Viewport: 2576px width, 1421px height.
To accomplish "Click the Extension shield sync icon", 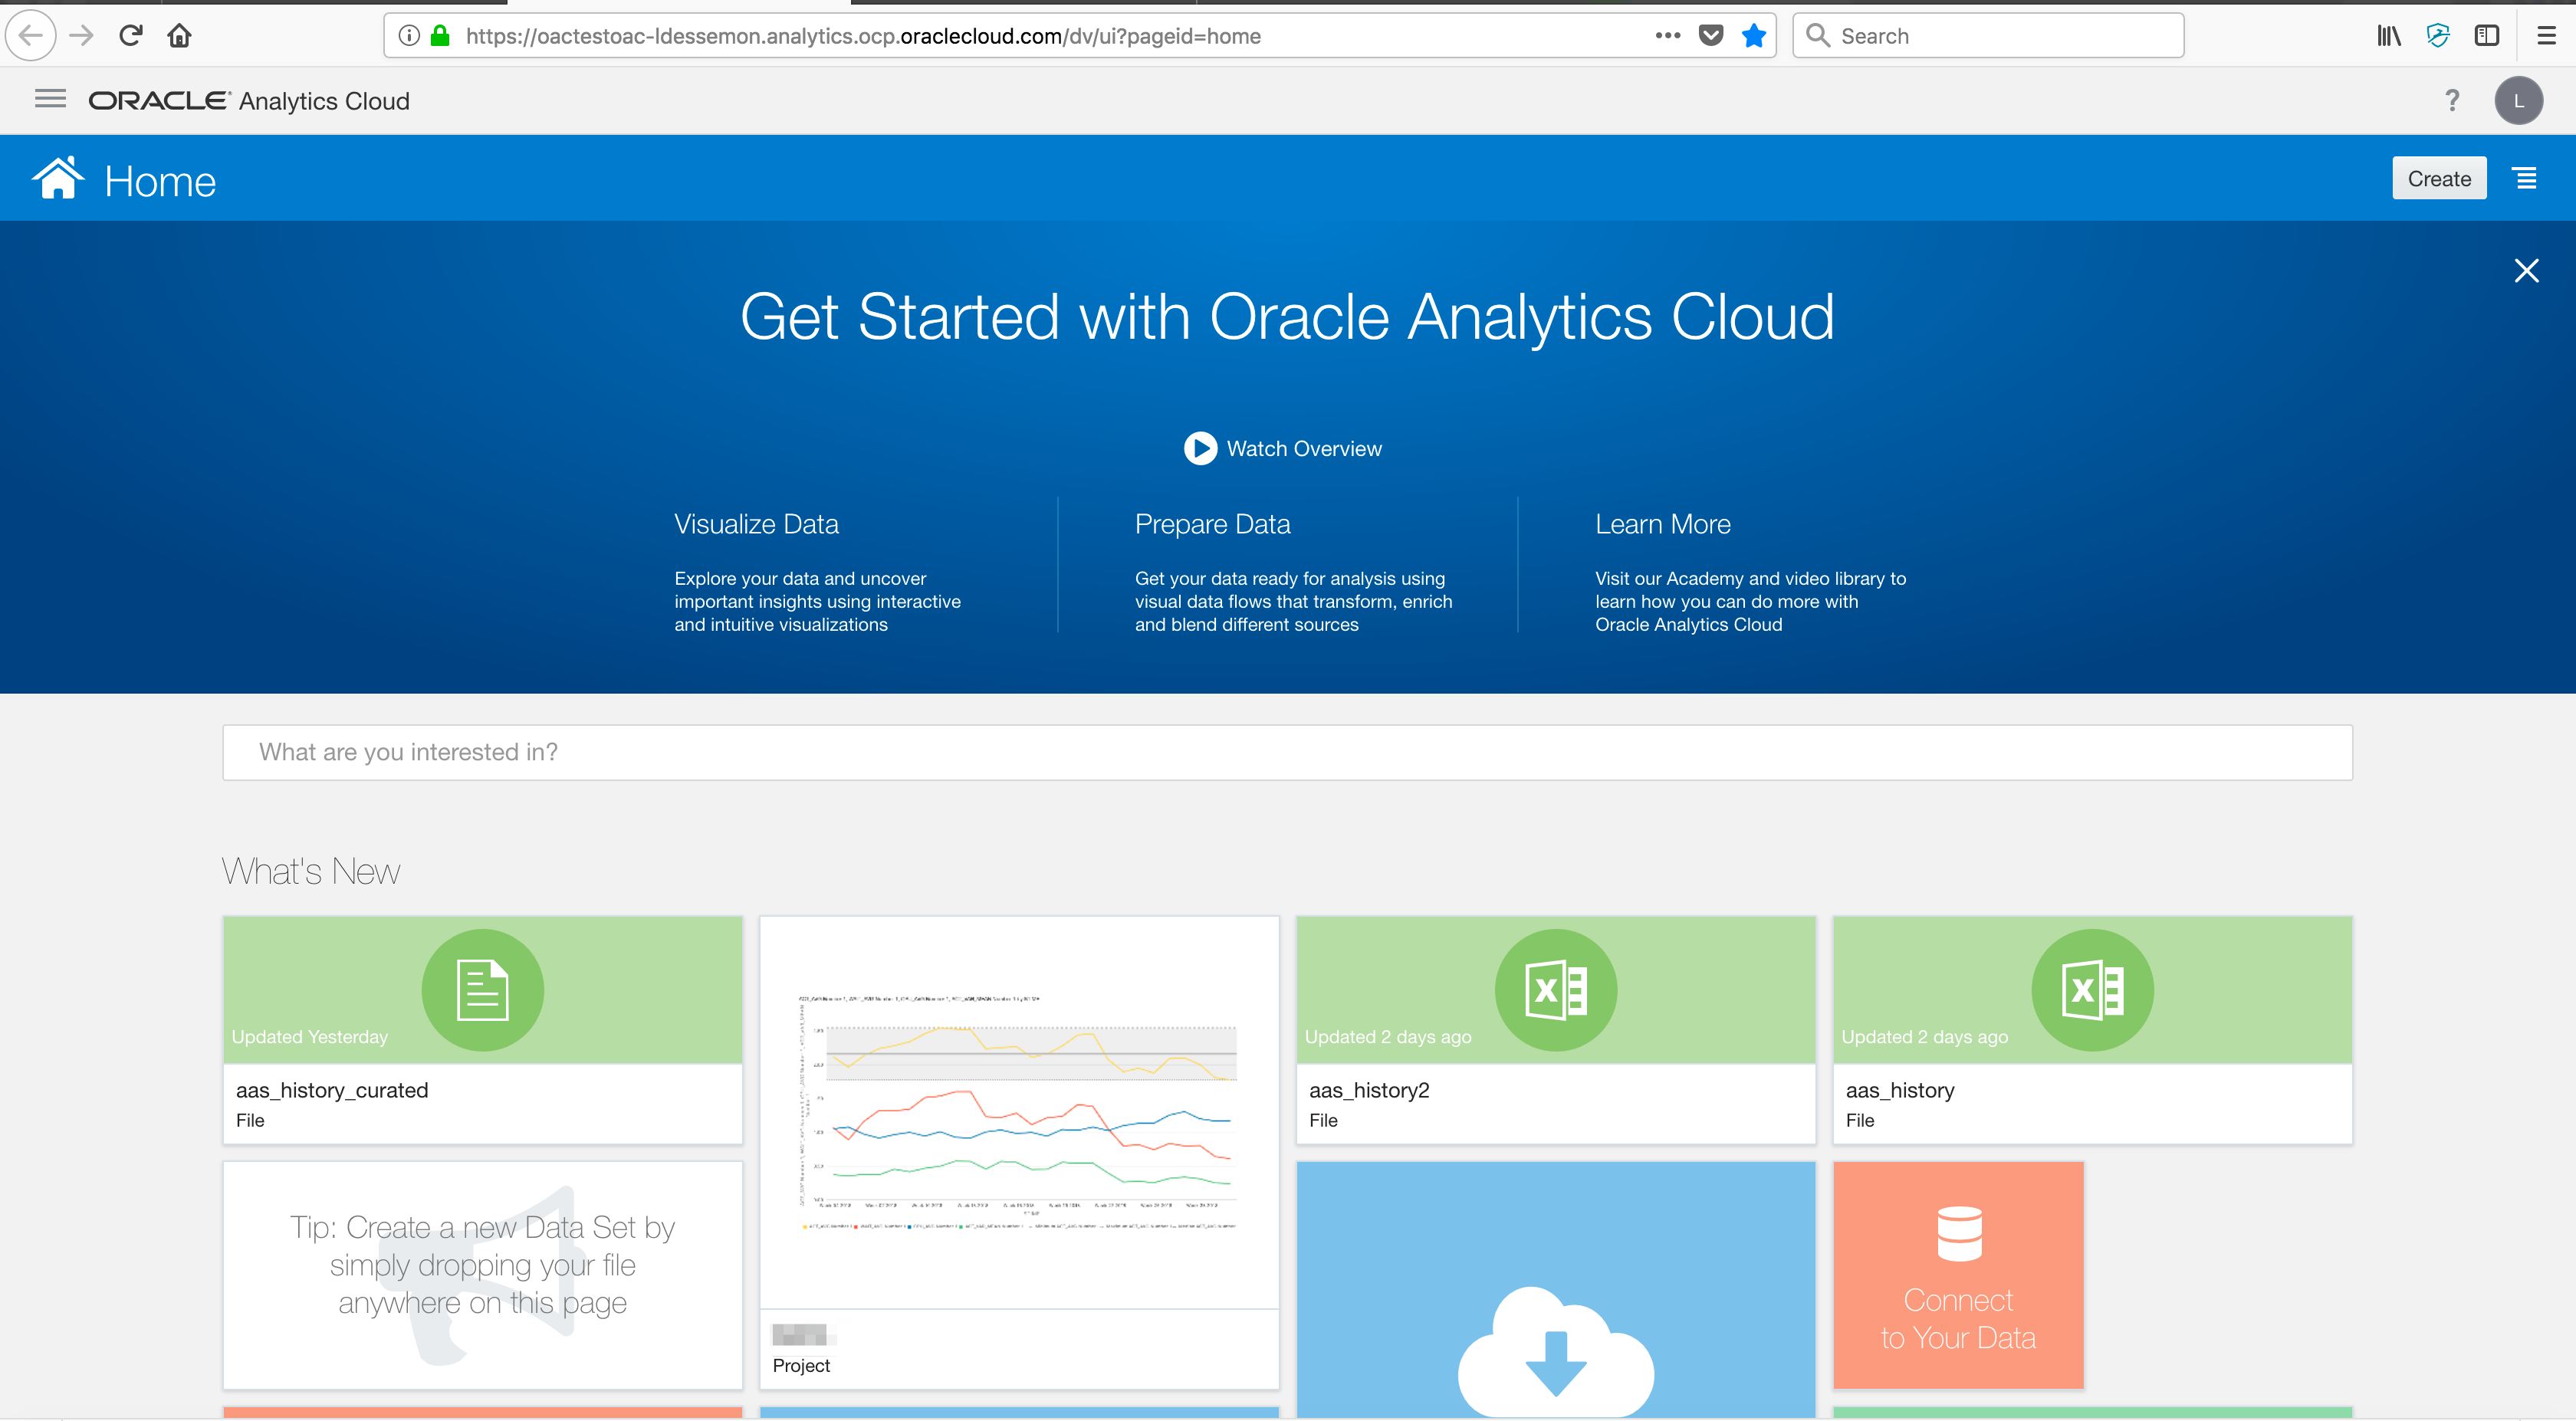I will click(2438, 36).
